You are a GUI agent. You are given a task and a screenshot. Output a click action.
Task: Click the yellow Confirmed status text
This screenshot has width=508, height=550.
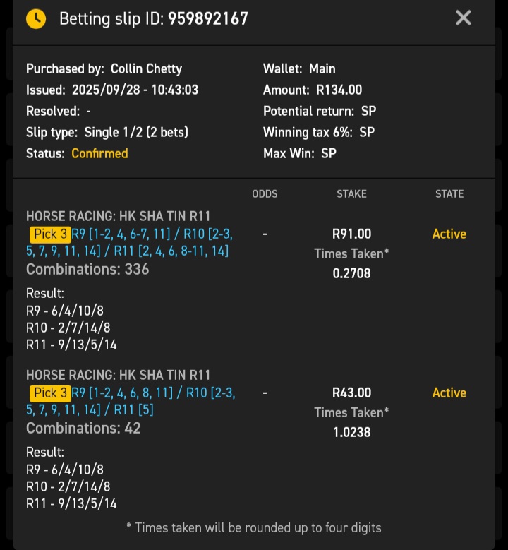coord(99,153)
